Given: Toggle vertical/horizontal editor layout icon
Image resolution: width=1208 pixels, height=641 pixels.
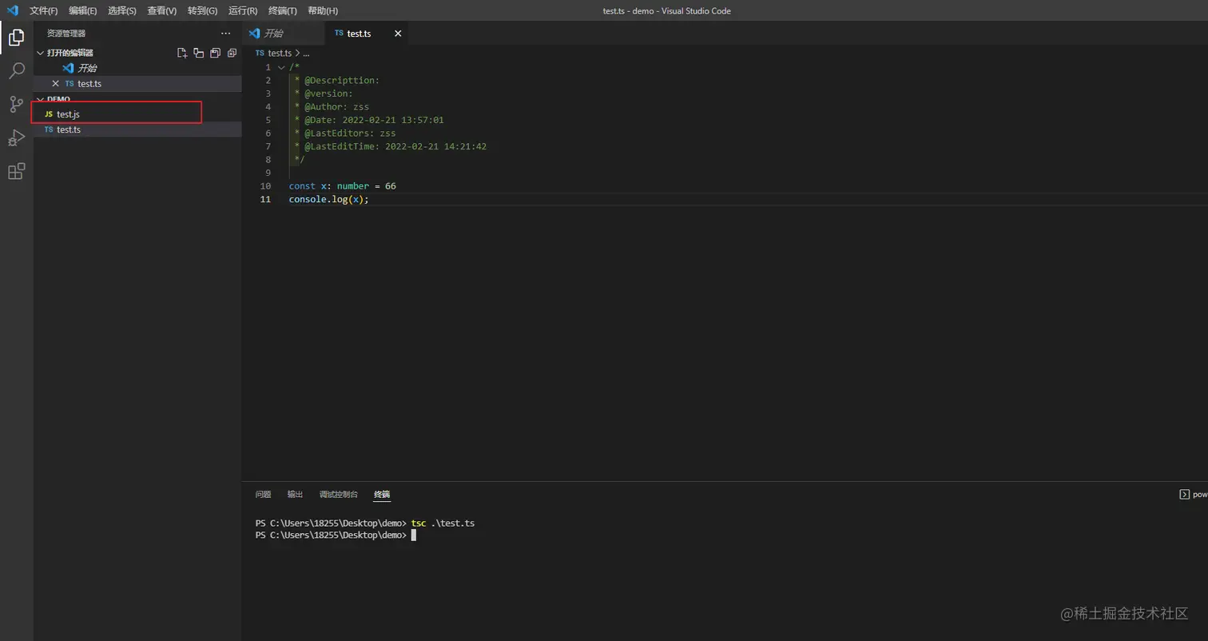Looking at the screenshot, I should 198,53.
